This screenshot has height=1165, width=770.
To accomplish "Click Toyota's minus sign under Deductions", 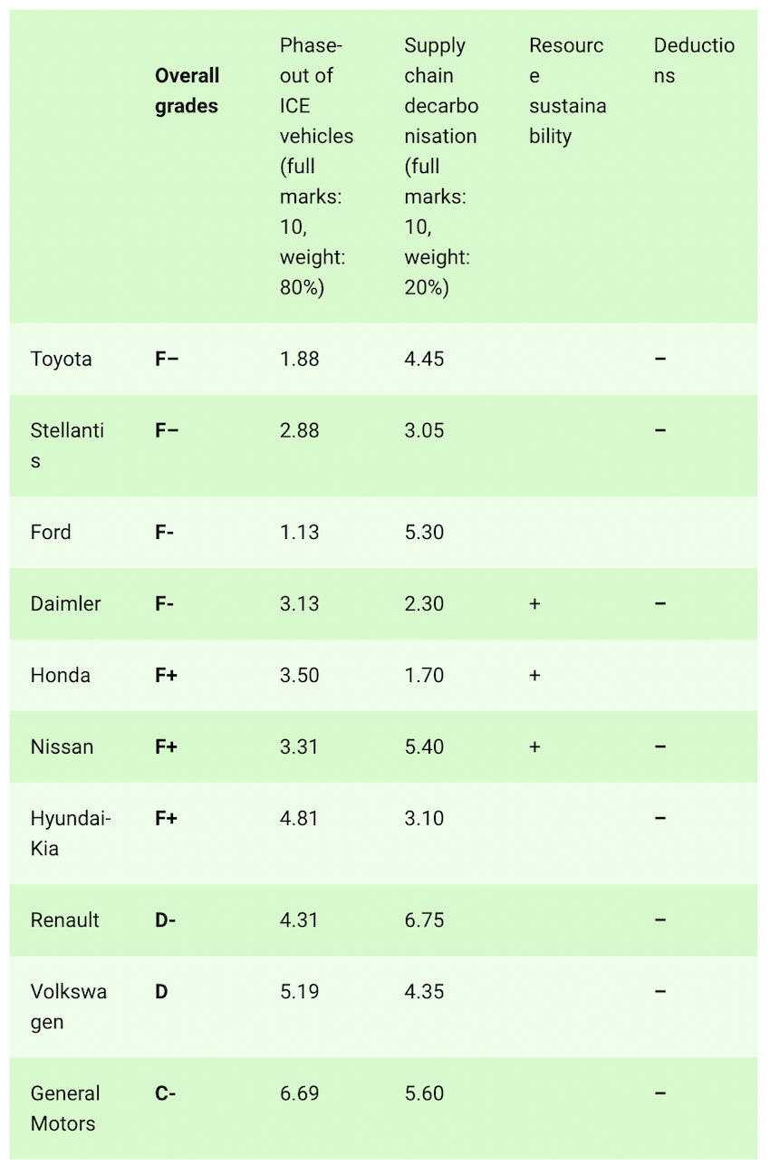I will point(660,359).
